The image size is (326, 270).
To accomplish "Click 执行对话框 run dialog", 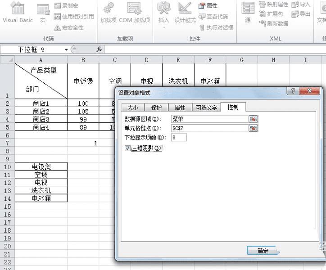I will click(216, 27).
